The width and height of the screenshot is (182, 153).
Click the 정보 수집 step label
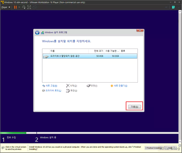coord(11,138)
